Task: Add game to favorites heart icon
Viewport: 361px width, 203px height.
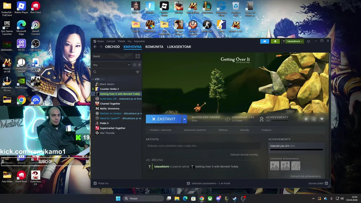Action: [322, 119]
